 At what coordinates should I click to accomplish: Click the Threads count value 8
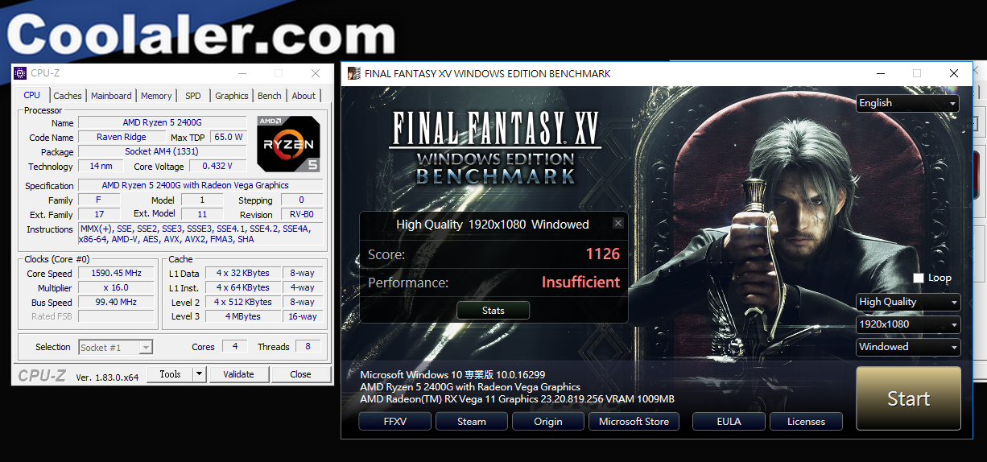308,347
